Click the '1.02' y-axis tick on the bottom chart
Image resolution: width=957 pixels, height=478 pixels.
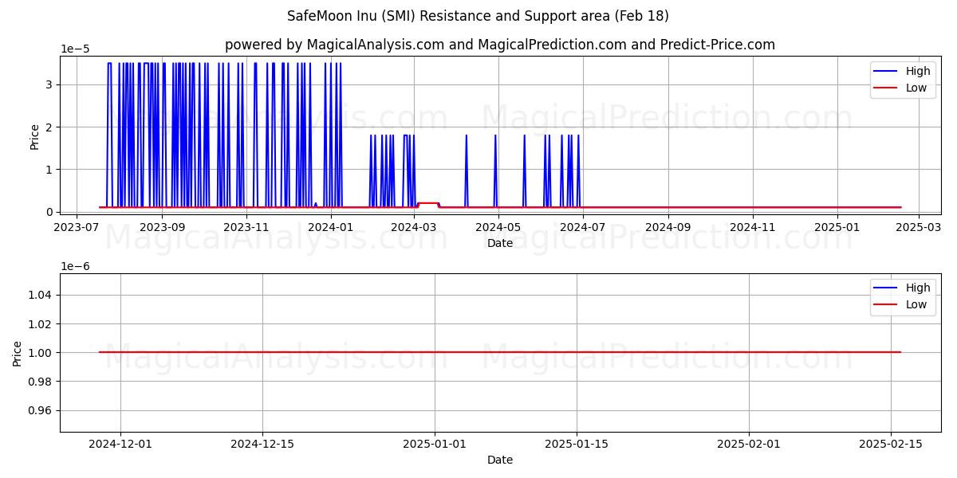[x=41, y=323]
